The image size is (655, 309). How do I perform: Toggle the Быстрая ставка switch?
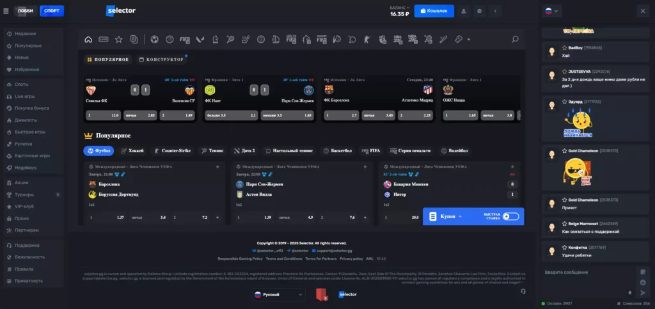[x=510, y=216]
